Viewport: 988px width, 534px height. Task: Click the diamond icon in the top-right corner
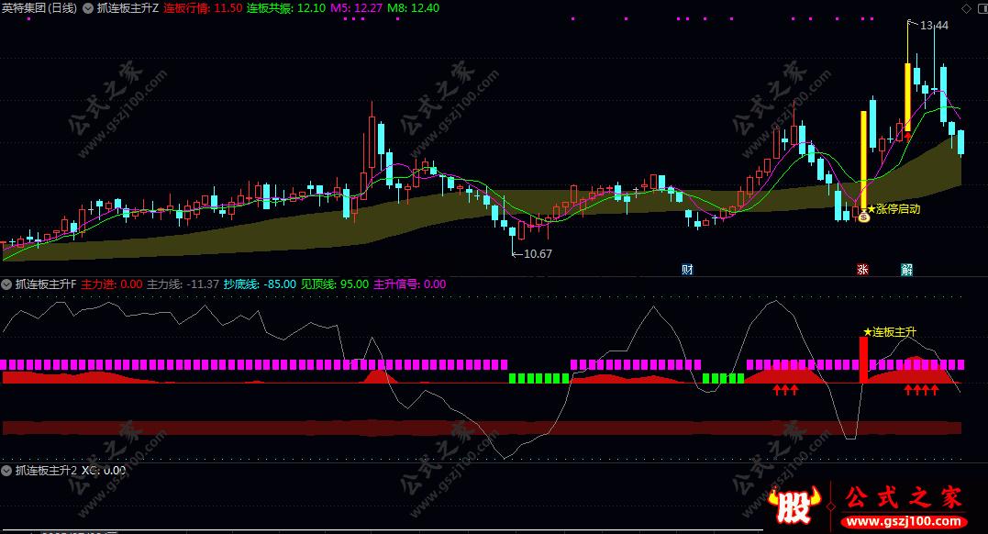tap(966, 8)
